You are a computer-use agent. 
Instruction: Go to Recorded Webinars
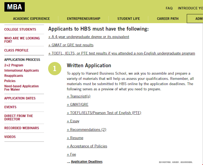click(x=22, y=128)
